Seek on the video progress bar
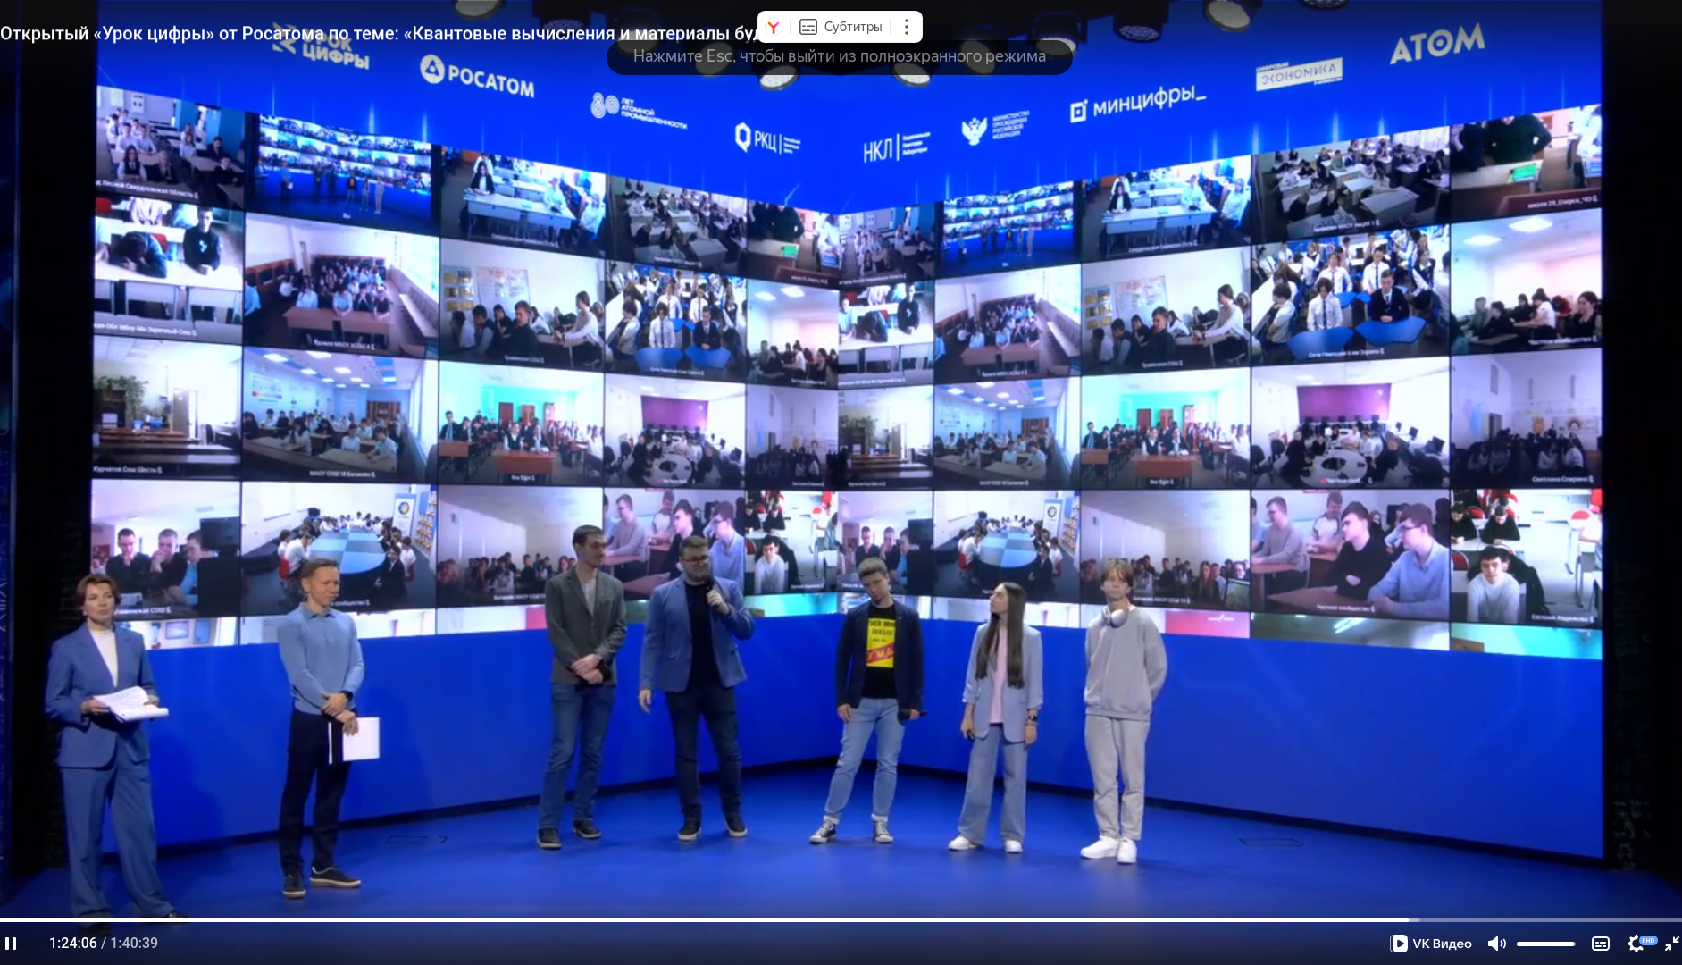Image resolution: width=1682 pixels, height=965 pixels. (841, 919)
